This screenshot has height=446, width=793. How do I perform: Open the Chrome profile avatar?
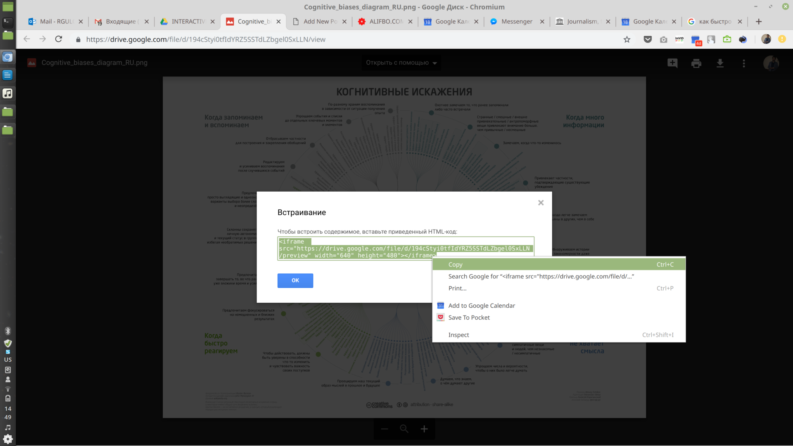click(x=766, y=39)
